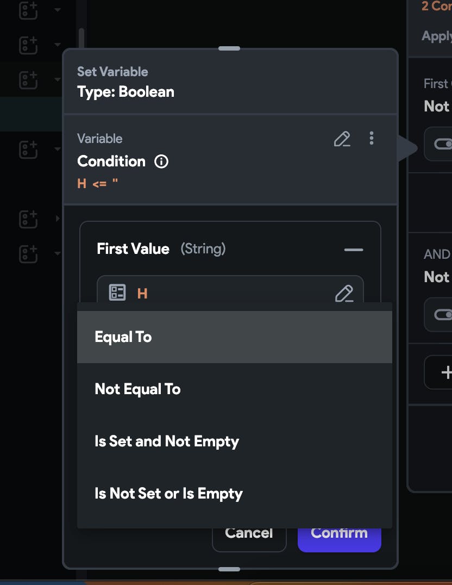Click the variable icon left of H
Image resolution: width=452 pixels, height=585 pixels.
117,292
